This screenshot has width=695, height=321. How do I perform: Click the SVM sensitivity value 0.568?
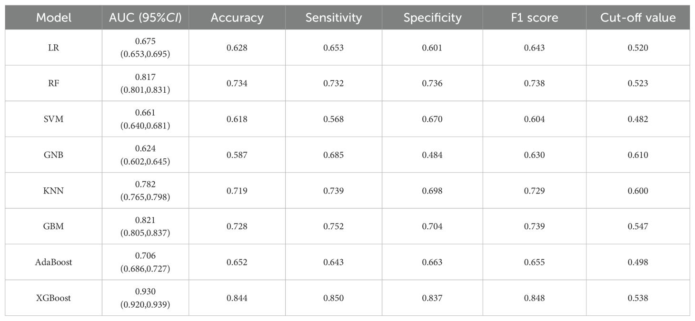334,119
